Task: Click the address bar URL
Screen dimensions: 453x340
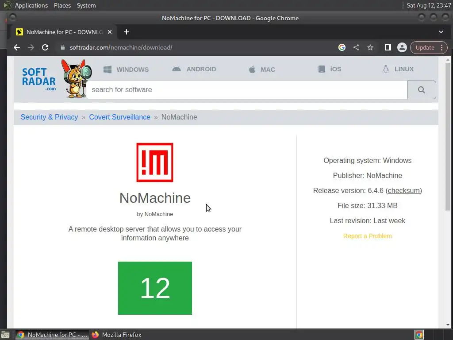Action: [x=121, y=47]
